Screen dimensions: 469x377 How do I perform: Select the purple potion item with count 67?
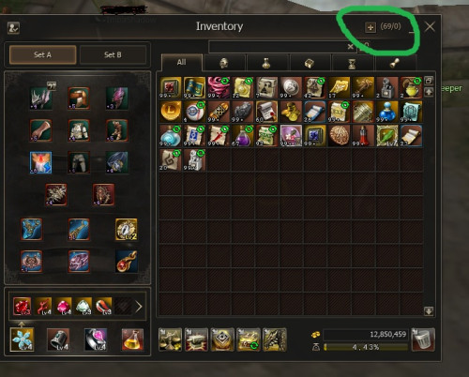tap(242, 136)
